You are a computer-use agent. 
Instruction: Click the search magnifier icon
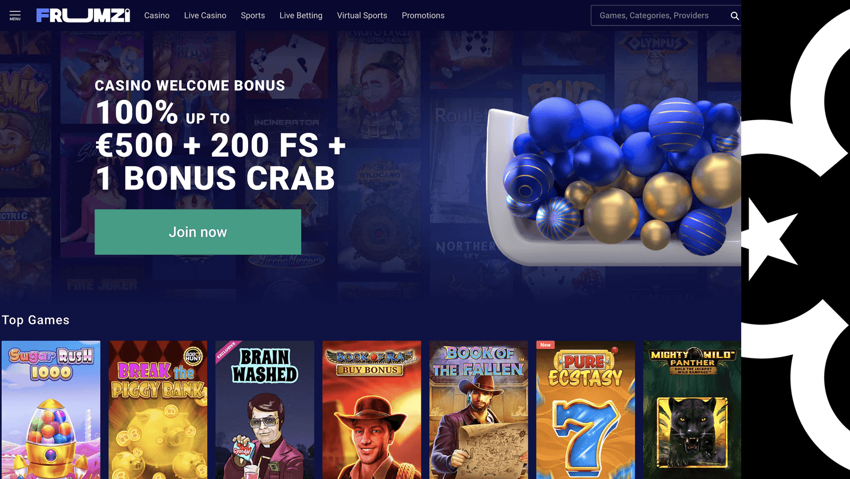point(734,16)
